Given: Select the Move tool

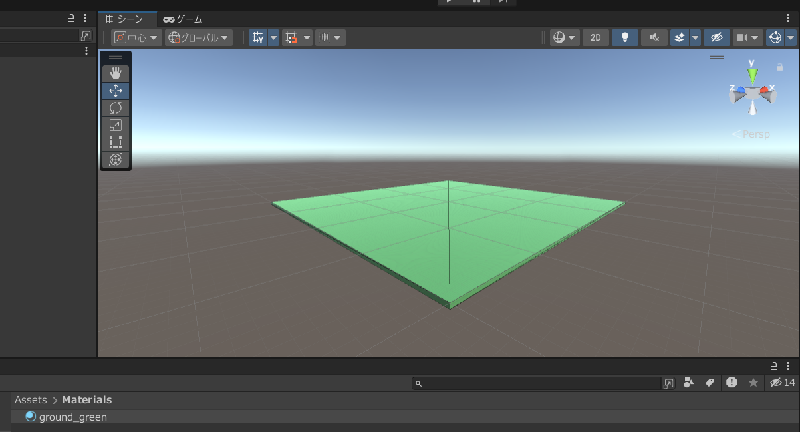Looking at the screenshot, I should coord(116,91).
